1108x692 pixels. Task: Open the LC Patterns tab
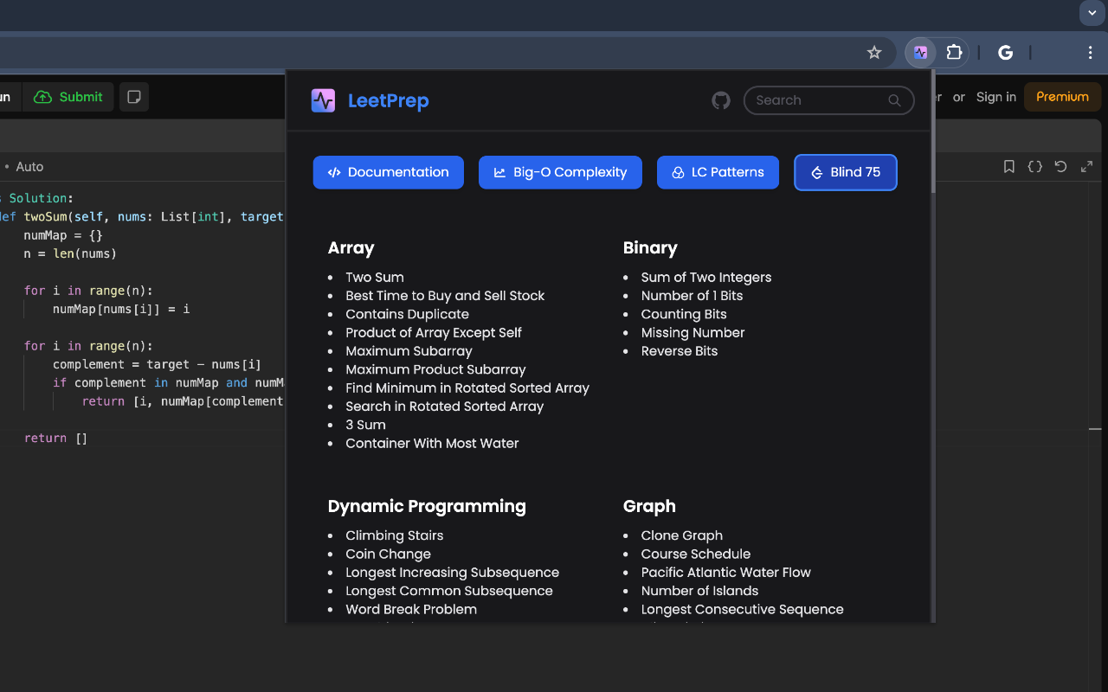(718, 172)
